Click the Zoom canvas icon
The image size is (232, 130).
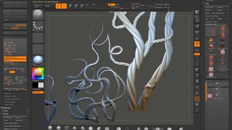[x=197, y=27]
